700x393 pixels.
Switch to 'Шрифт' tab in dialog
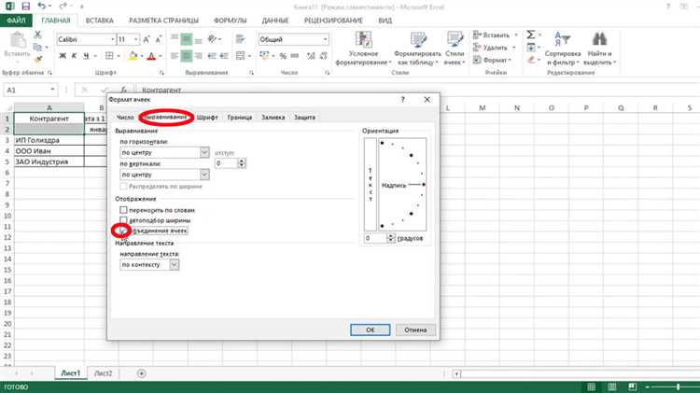pyautogui.click(x=207, y=117)
